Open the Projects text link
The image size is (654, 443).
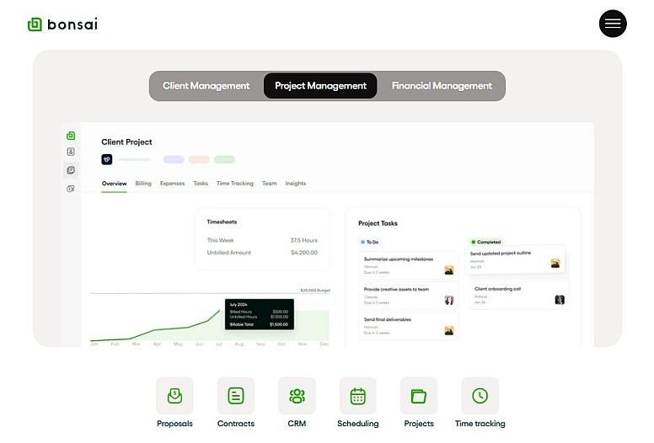click(419, 424)
